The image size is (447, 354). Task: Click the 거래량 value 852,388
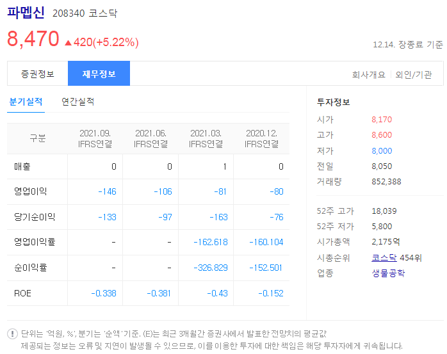coord(386,182)
